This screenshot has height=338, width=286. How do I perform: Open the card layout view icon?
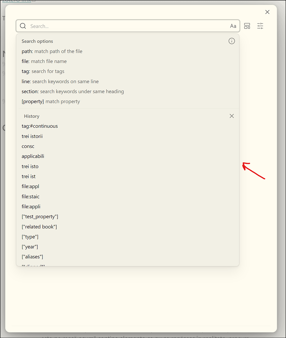pos(247,26)
